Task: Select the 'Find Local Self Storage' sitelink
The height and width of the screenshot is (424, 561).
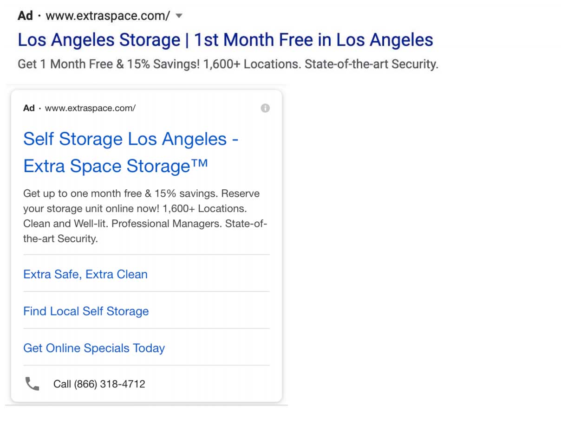Action: pyautogui.click(x=86, y=311)
